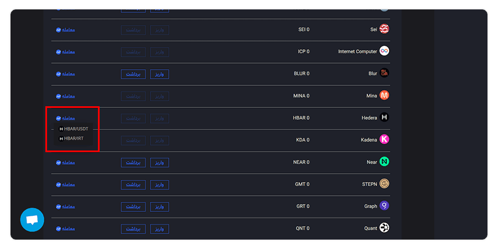
Task: Click the 'Kadena' coin name text
Action: coord(369,140)
